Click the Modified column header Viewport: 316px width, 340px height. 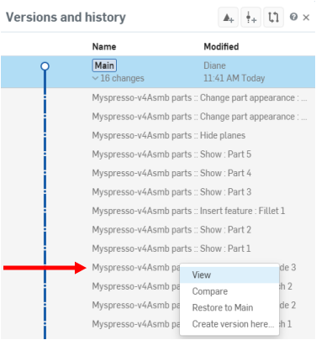pos(221,47)
